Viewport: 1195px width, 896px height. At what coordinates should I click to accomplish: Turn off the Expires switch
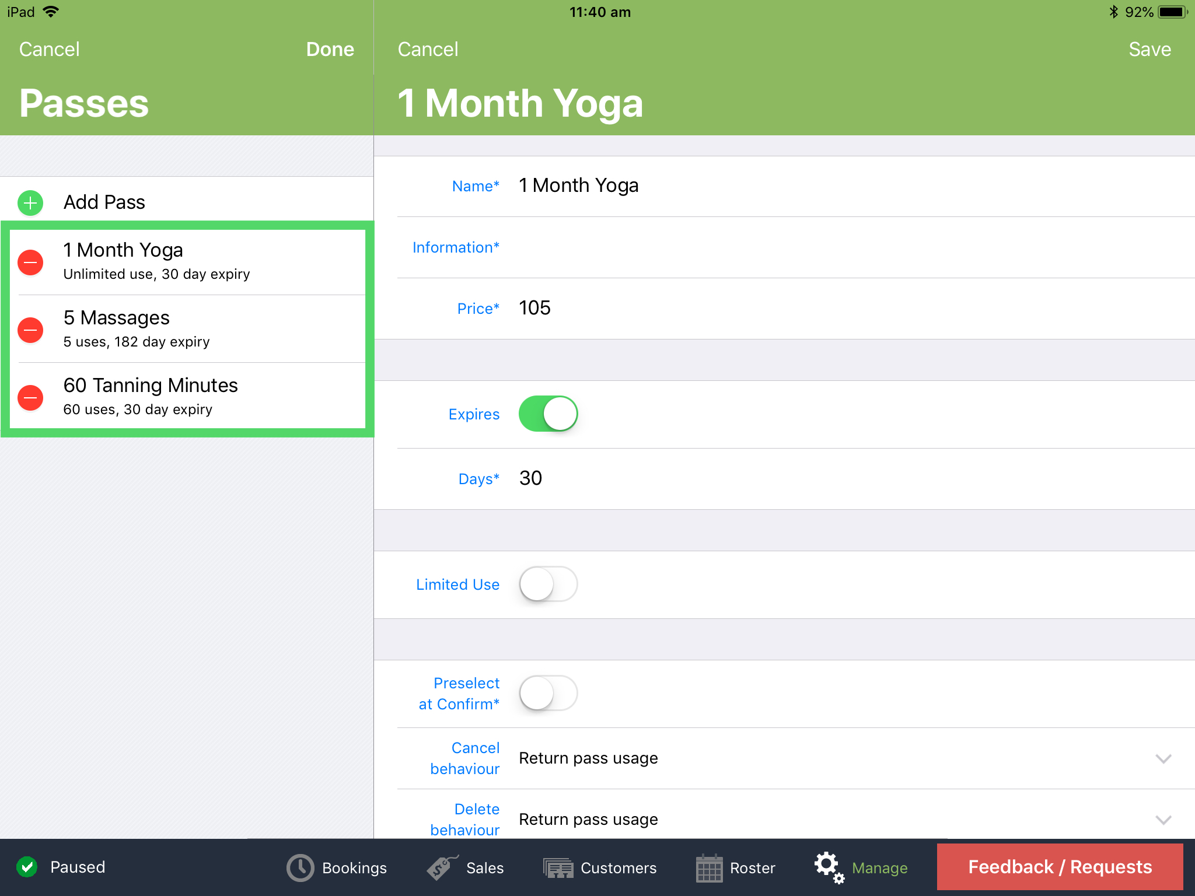pos(548,414)
